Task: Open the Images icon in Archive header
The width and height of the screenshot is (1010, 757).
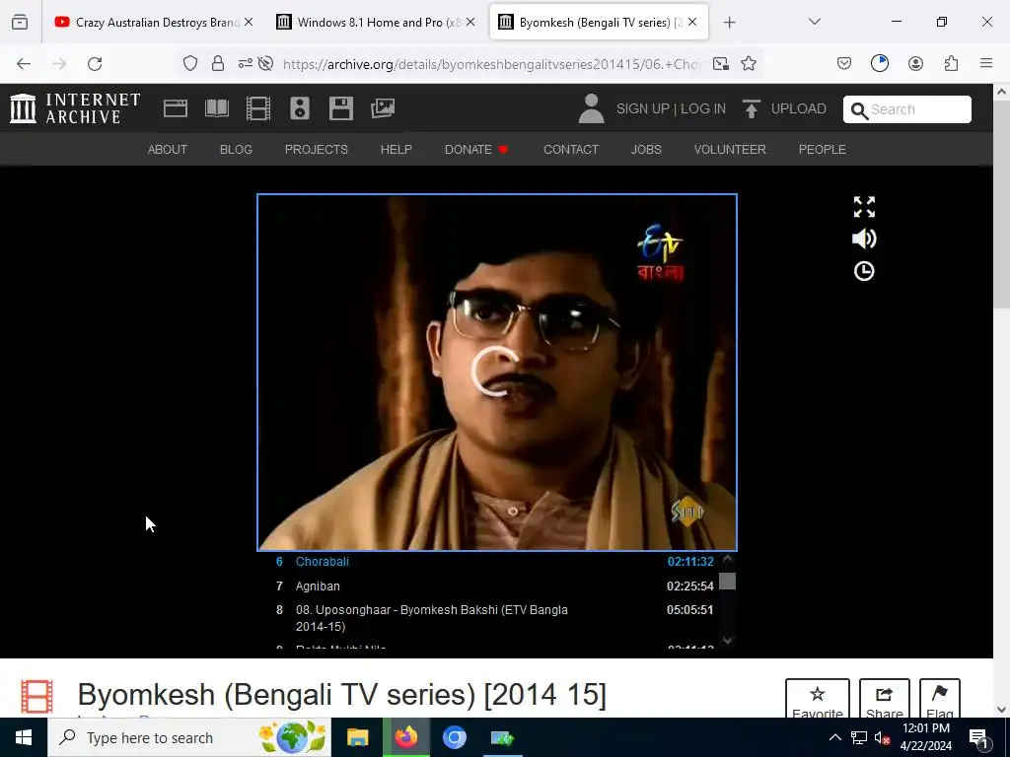Action: [x=383, y=108]
